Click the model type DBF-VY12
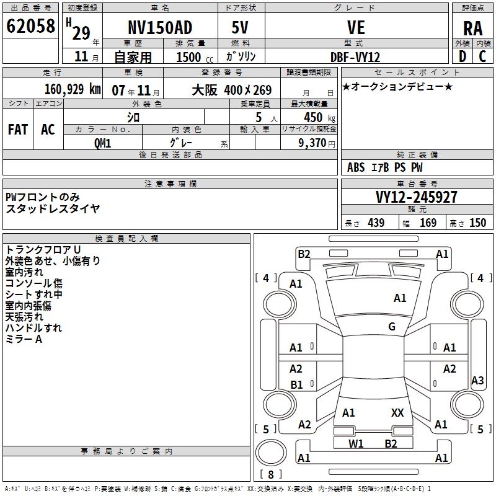Screen dimensions: 496x496 (x=355, y=57)
